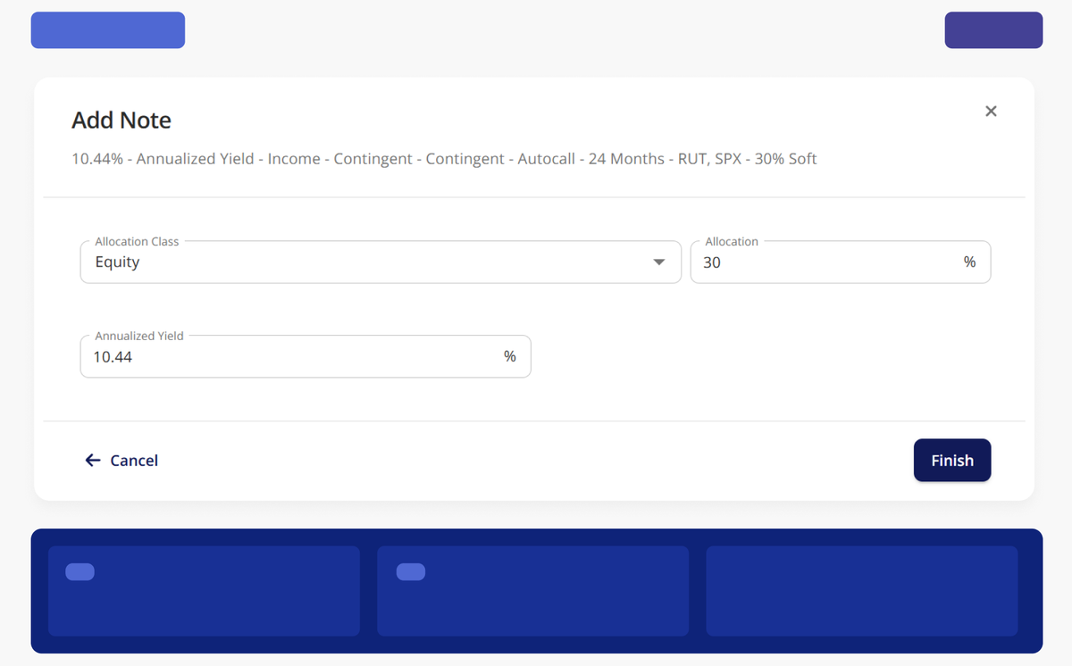Click the back arrow beside Cancel
Screen dimensions: 1072x666
coord(93,461)
